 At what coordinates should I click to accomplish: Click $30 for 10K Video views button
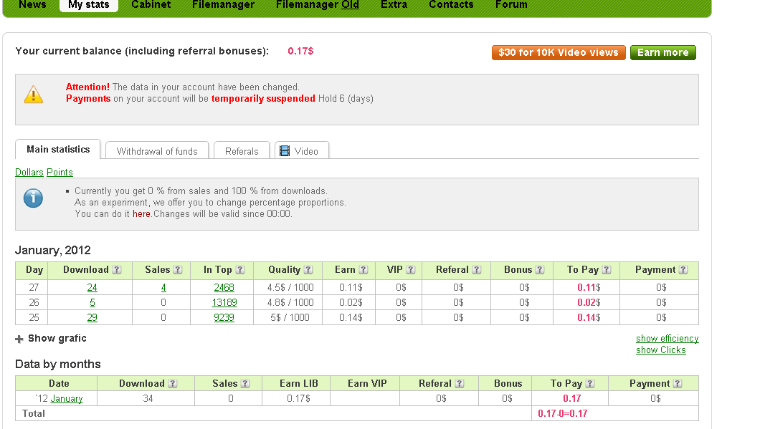pyautogui.click(x=558, y=52)
